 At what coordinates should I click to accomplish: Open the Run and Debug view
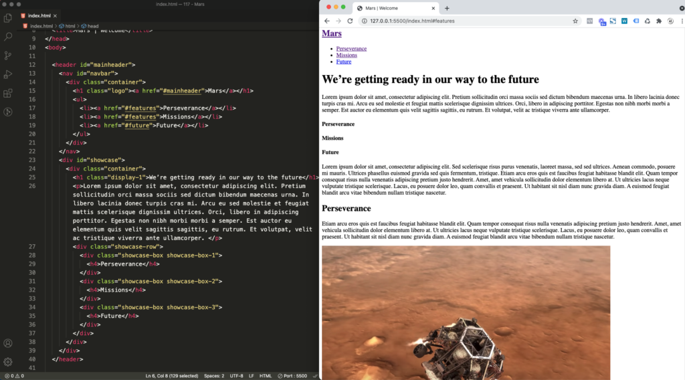(8, 74)
